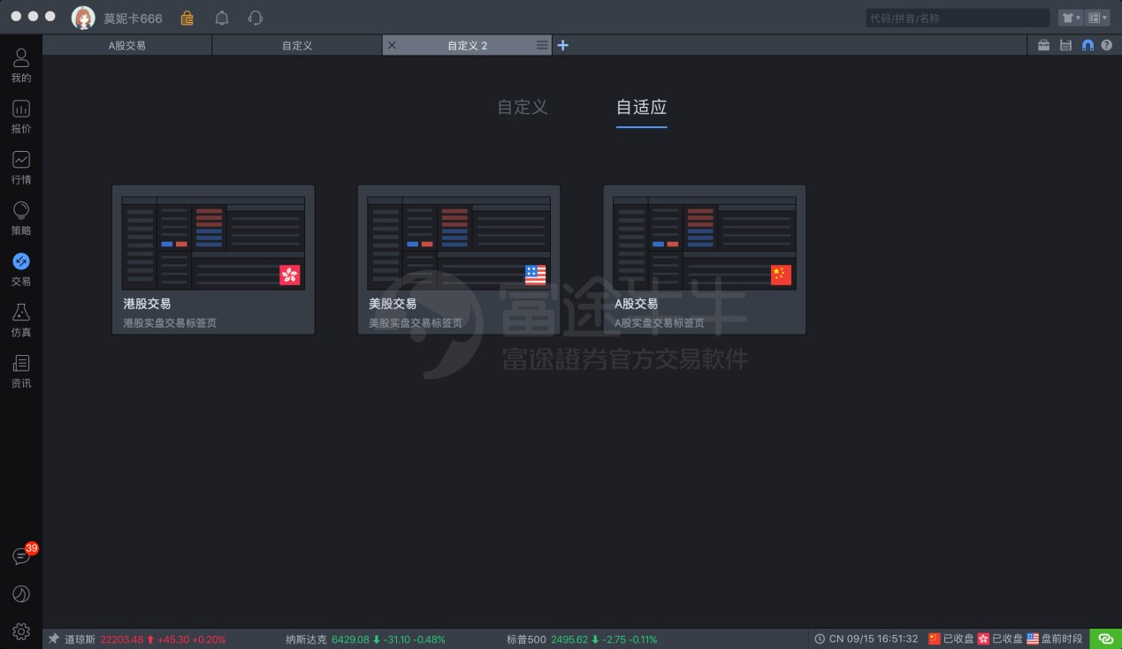Open the 策略 strategy lightbulb icon

coord(21,217)
